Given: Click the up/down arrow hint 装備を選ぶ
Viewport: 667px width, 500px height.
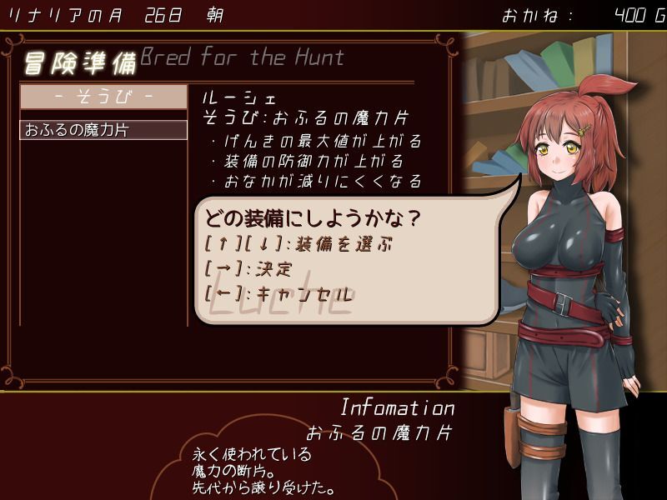Looking at the screenshot, I should tap(298, 245).
